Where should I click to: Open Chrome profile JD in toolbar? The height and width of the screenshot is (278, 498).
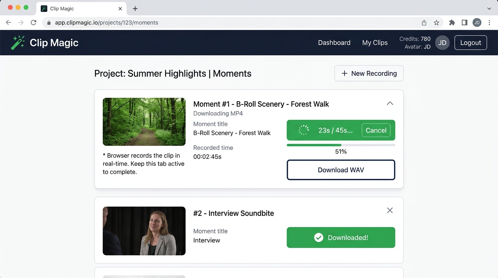click(x=477, y=22)
